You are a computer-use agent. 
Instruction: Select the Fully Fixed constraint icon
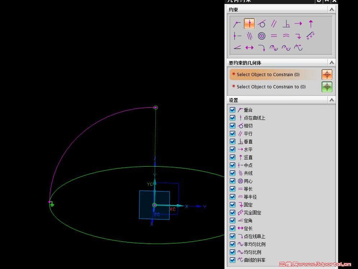[311, 36]
